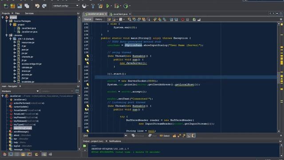
Task: Click the Clean and Build icon
Action: pos(100,6)
